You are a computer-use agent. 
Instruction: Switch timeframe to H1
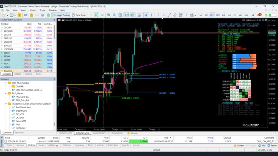click(x=224, y=15)
